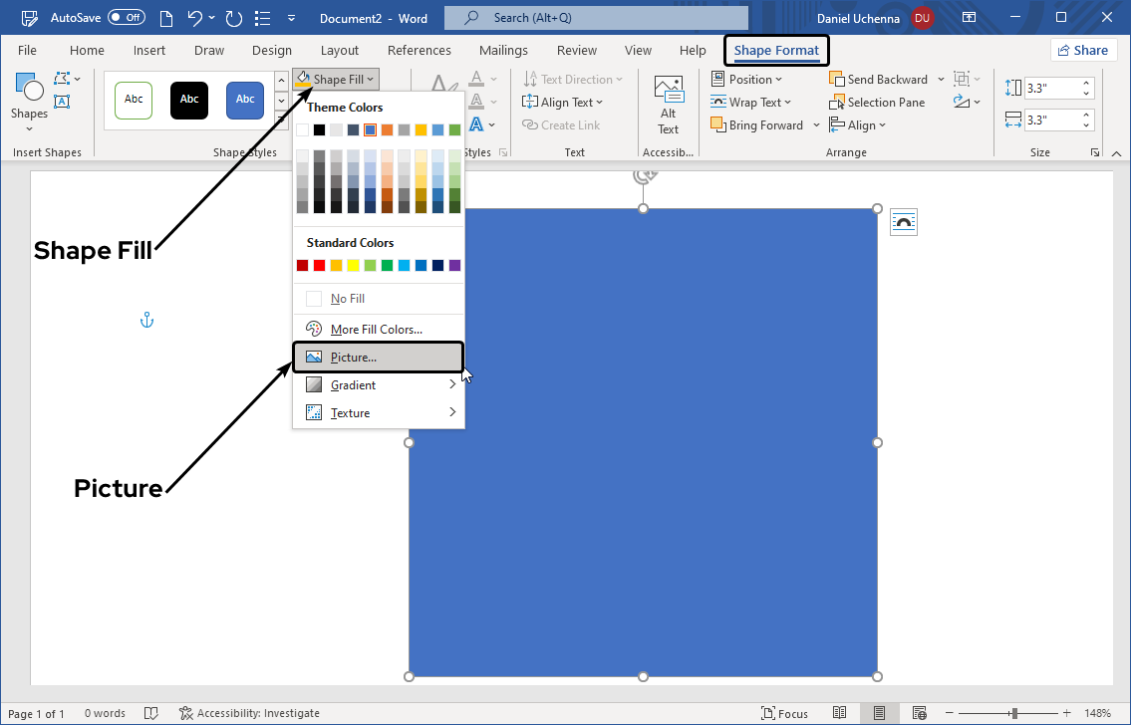1131x725 pixels.
Task: Open Accessibility: Investigate in status bar
Action: coord(250,713)
